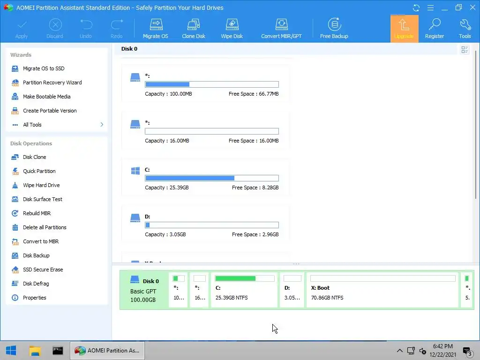Select the X: Boot 70.86GB NTFS block

coord(382,290)
